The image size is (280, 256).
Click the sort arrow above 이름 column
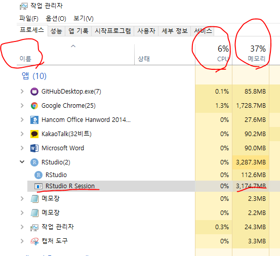pos(73,46)
